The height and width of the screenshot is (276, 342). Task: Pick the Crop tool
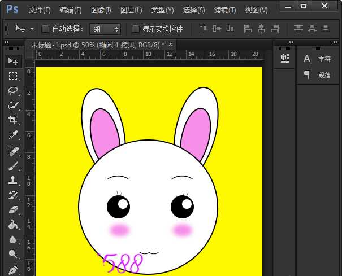click(x=13, y=120)
